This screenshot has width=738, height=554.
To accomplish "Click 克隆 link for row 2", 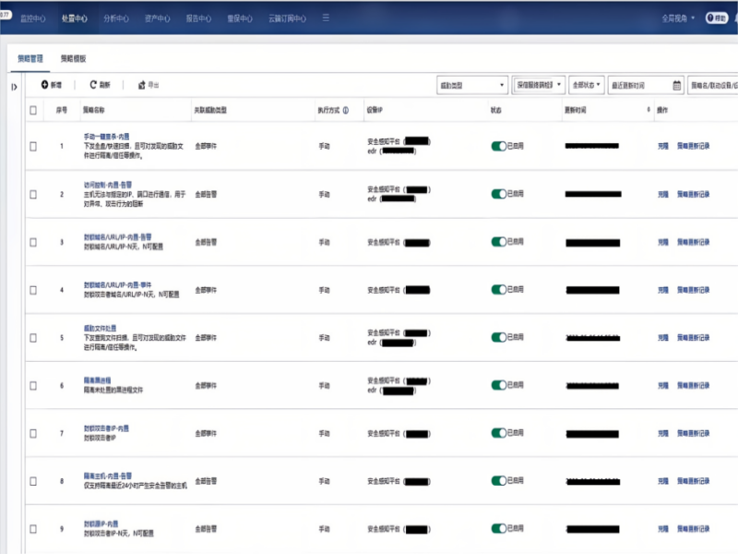I will [x=662, y=194].
